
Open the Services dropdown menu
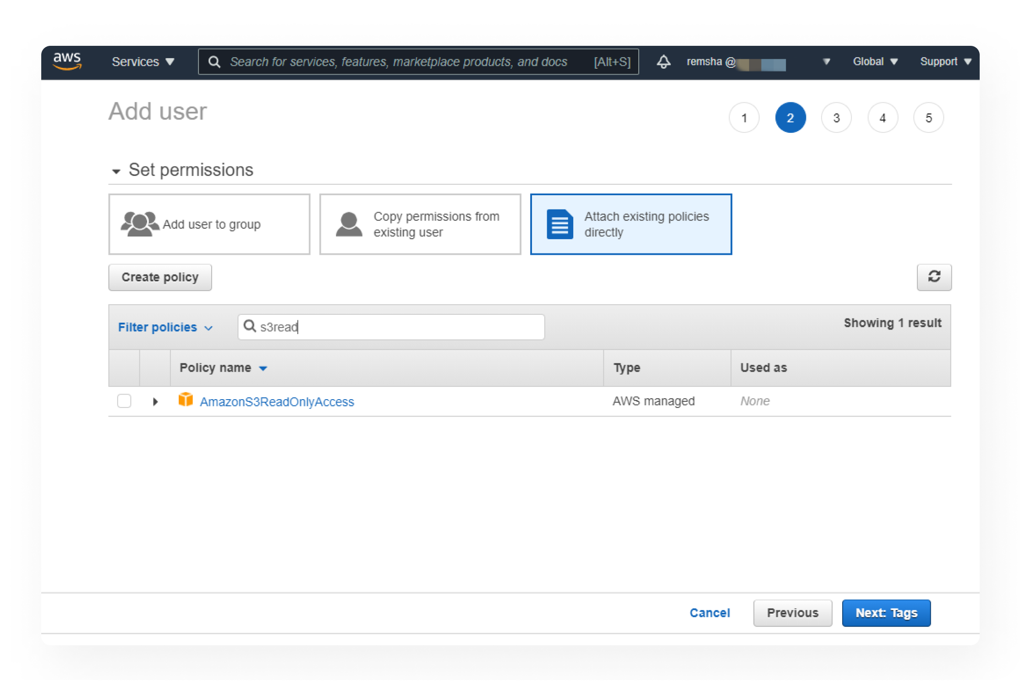click(143, 61)
